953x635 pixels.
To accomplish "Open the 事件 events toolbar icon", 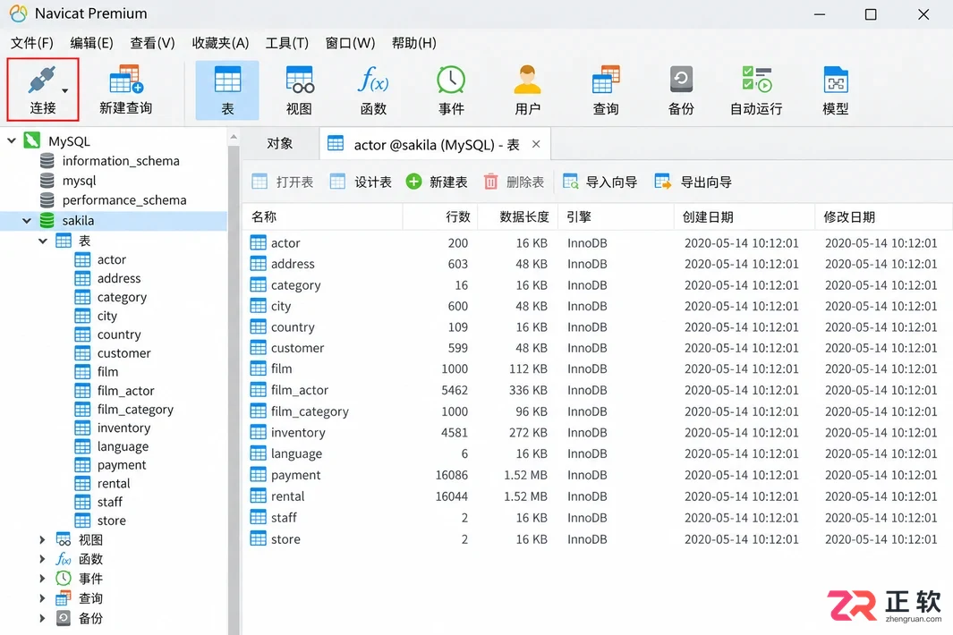I will point(451,90).
